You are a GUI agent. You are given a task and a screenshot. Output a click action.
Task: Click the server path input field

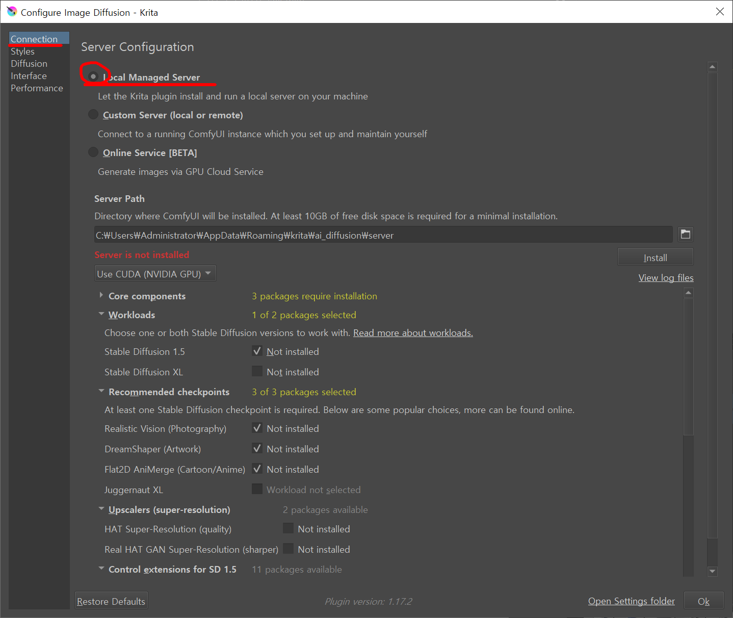(x=383, y=235)
